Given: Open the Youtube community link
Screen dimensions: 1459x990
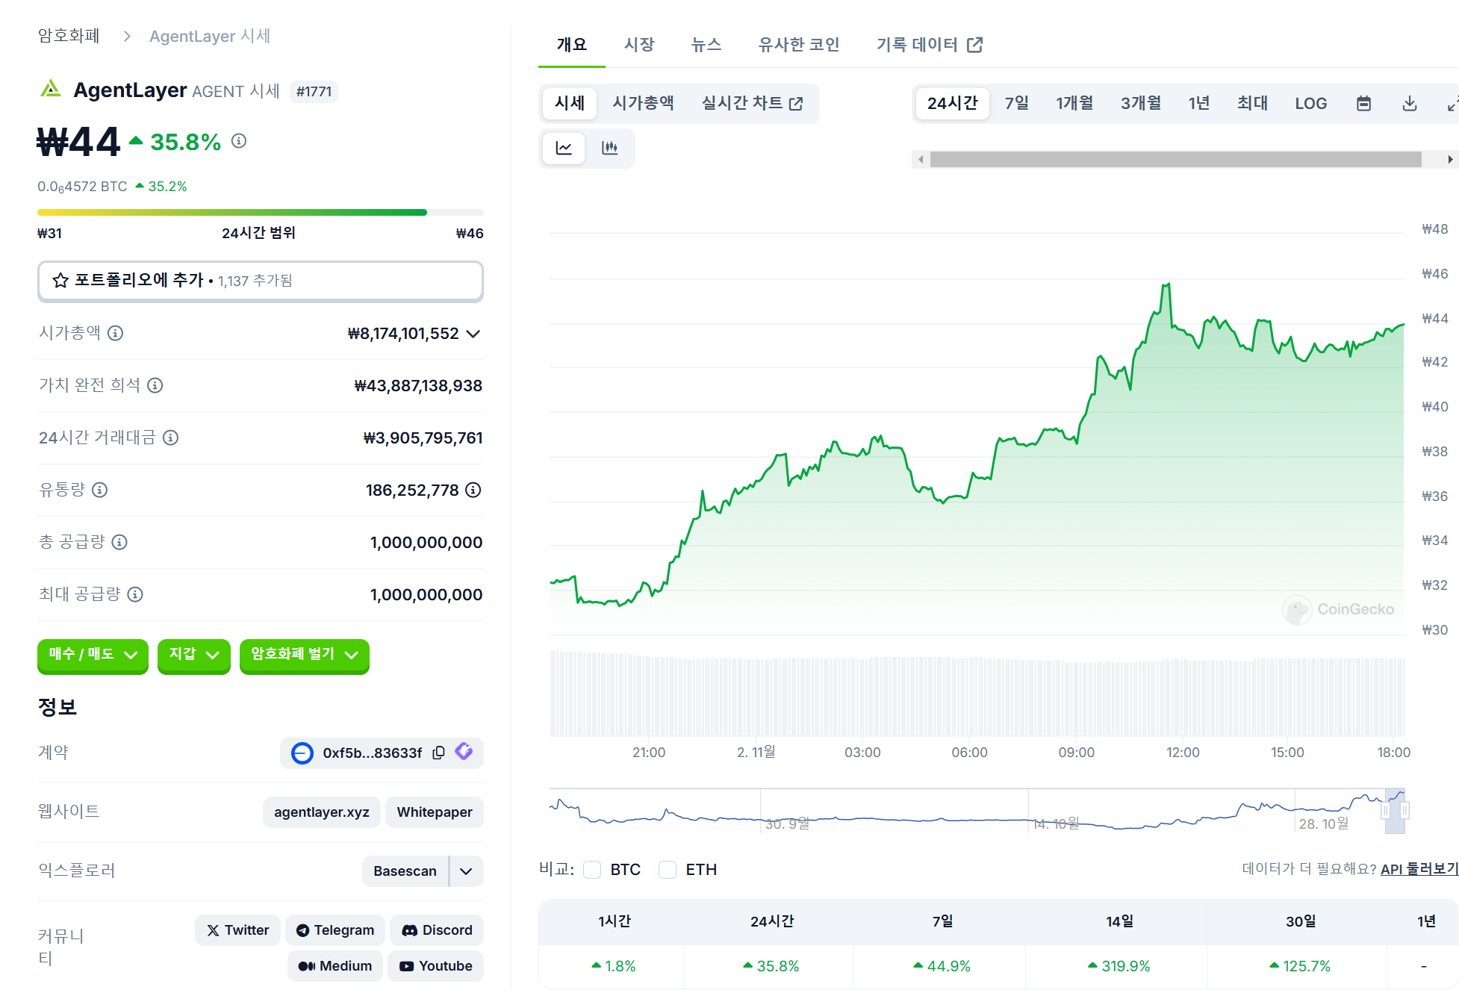Looking at the screenshot, I should 436,966.
